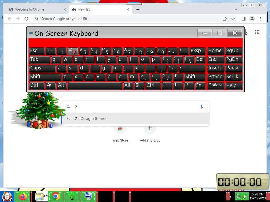Tap the Del key
Viewport: 270px width, 202px height.
[200, 60]
